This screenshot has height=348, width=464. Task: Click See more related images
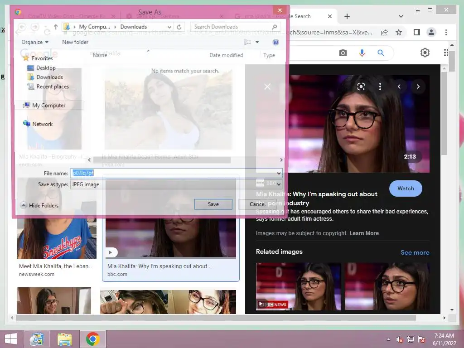415,252
